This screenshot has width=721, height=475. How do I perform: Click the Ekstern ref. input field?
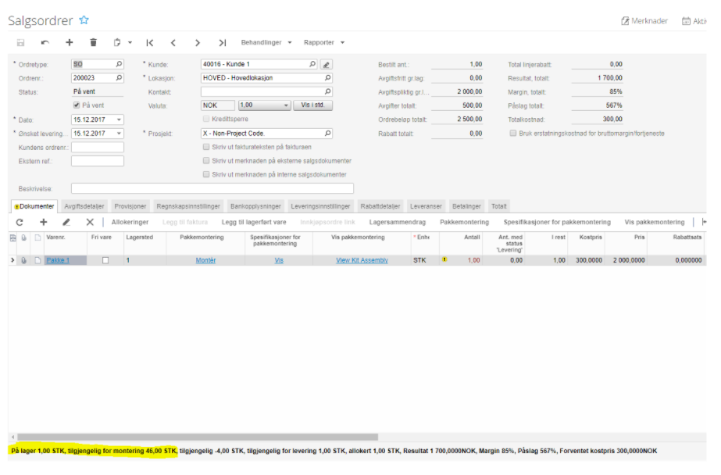click(98, 161)
